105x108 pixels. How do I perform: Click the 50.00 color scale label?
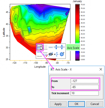[x=83, y=23]
